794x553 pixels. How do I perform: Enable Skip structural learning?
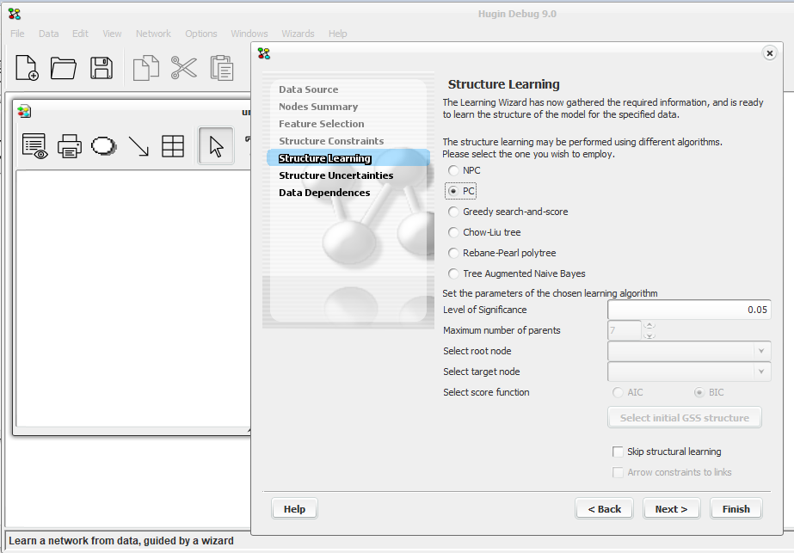[617, 452]
